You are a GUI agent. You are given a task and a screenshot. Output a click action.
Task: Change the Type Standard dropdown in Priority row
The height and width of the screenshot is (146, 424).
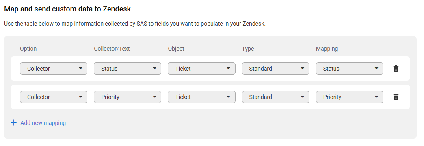click(x=275, y=97)
